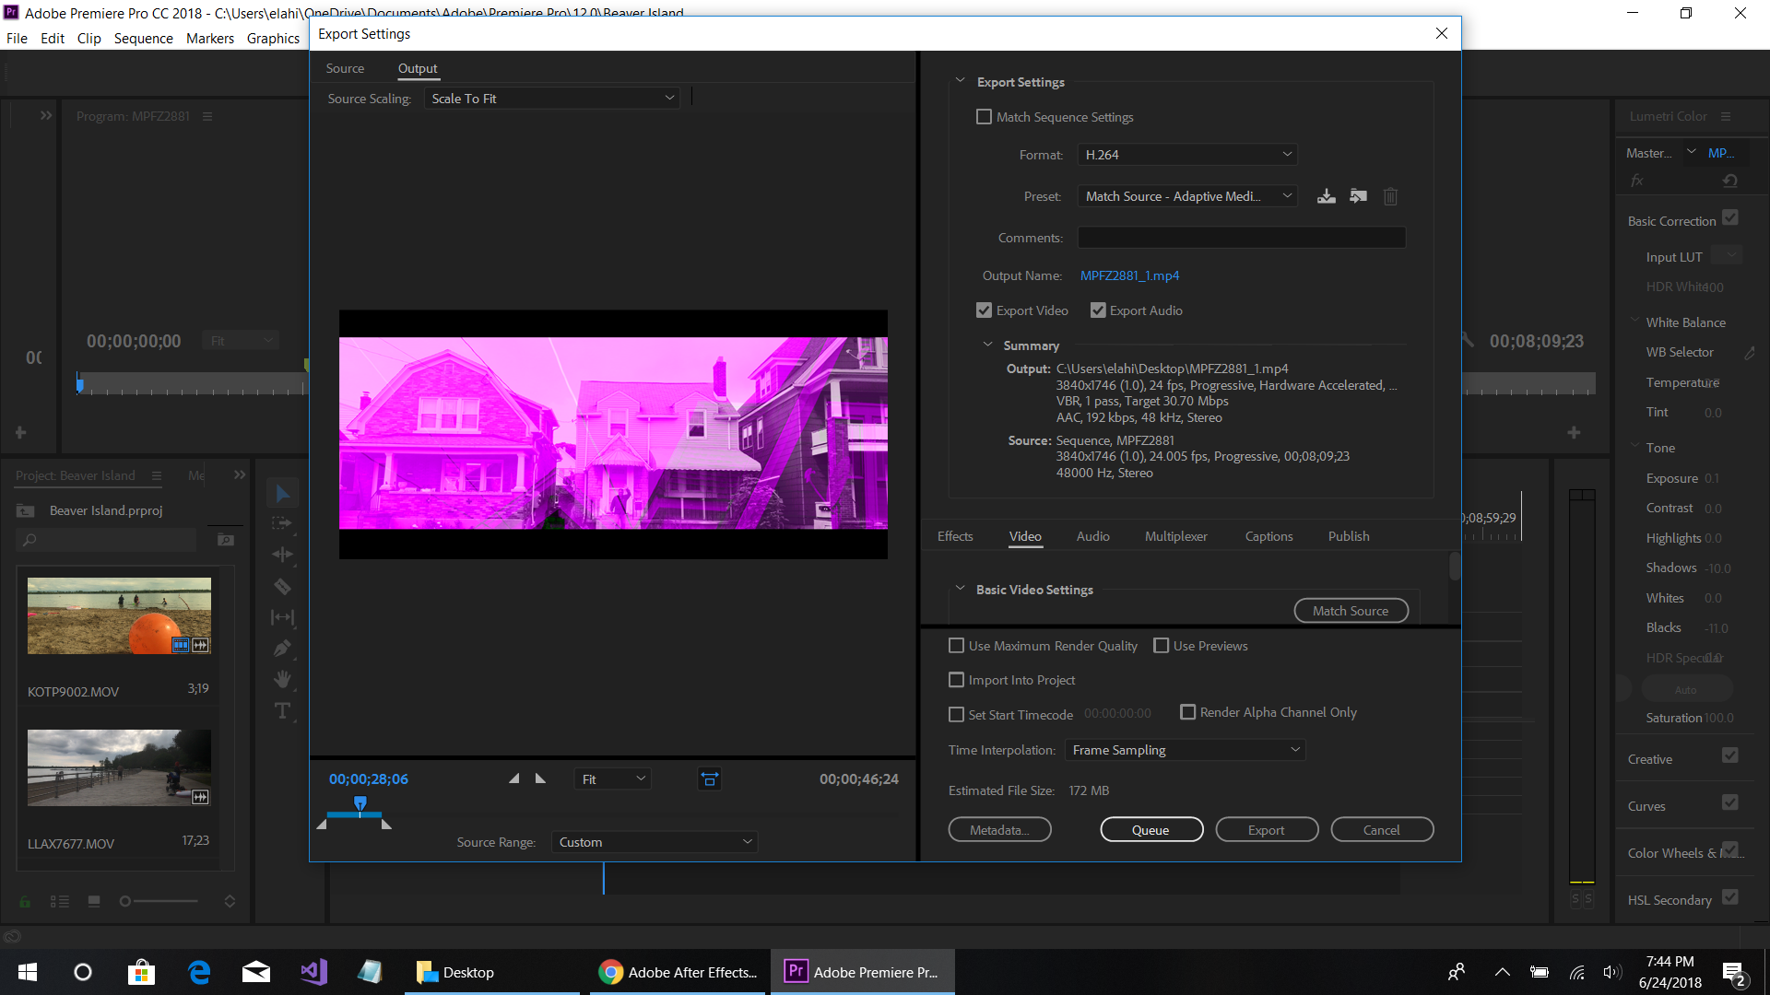
Task: Select the Video tab in export settings
Action: [x=1025, y=536]
